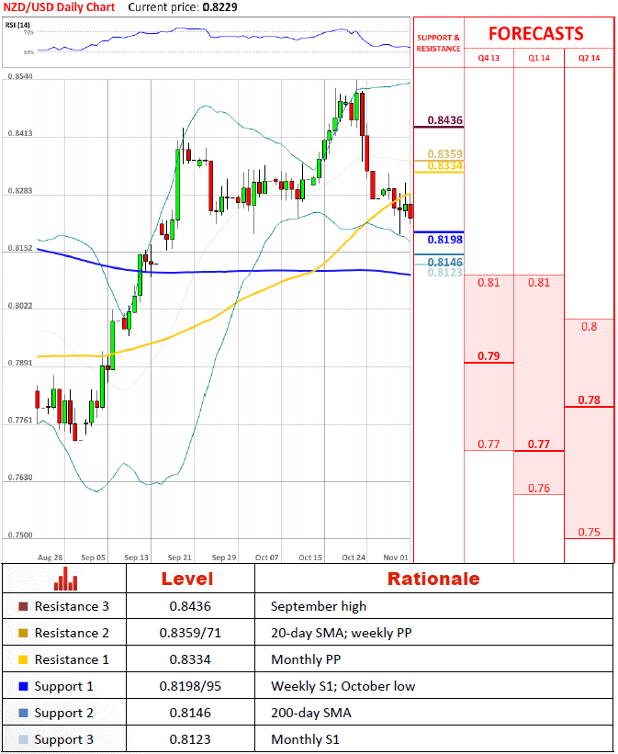618x754 pixels.
Task: Click the current price value 0.8229
Action: point(220,7)
